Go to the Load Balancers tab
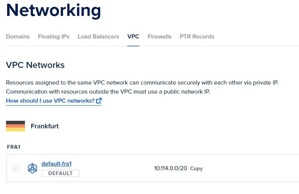The height and width of the screenshot is (194, 299). click(99, 36)
